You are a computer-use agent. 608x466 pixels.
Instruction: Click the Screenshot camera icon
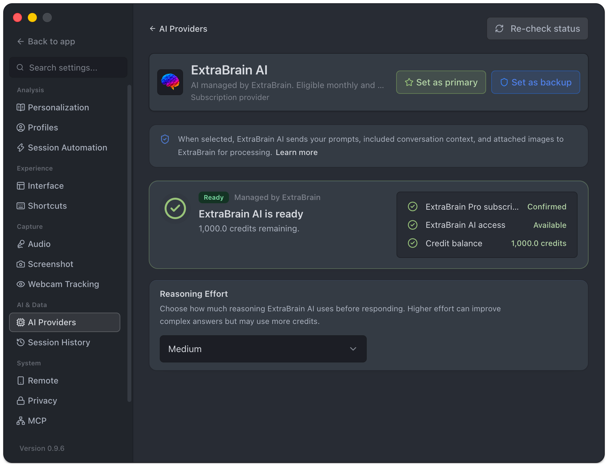[x=21, y=264]
